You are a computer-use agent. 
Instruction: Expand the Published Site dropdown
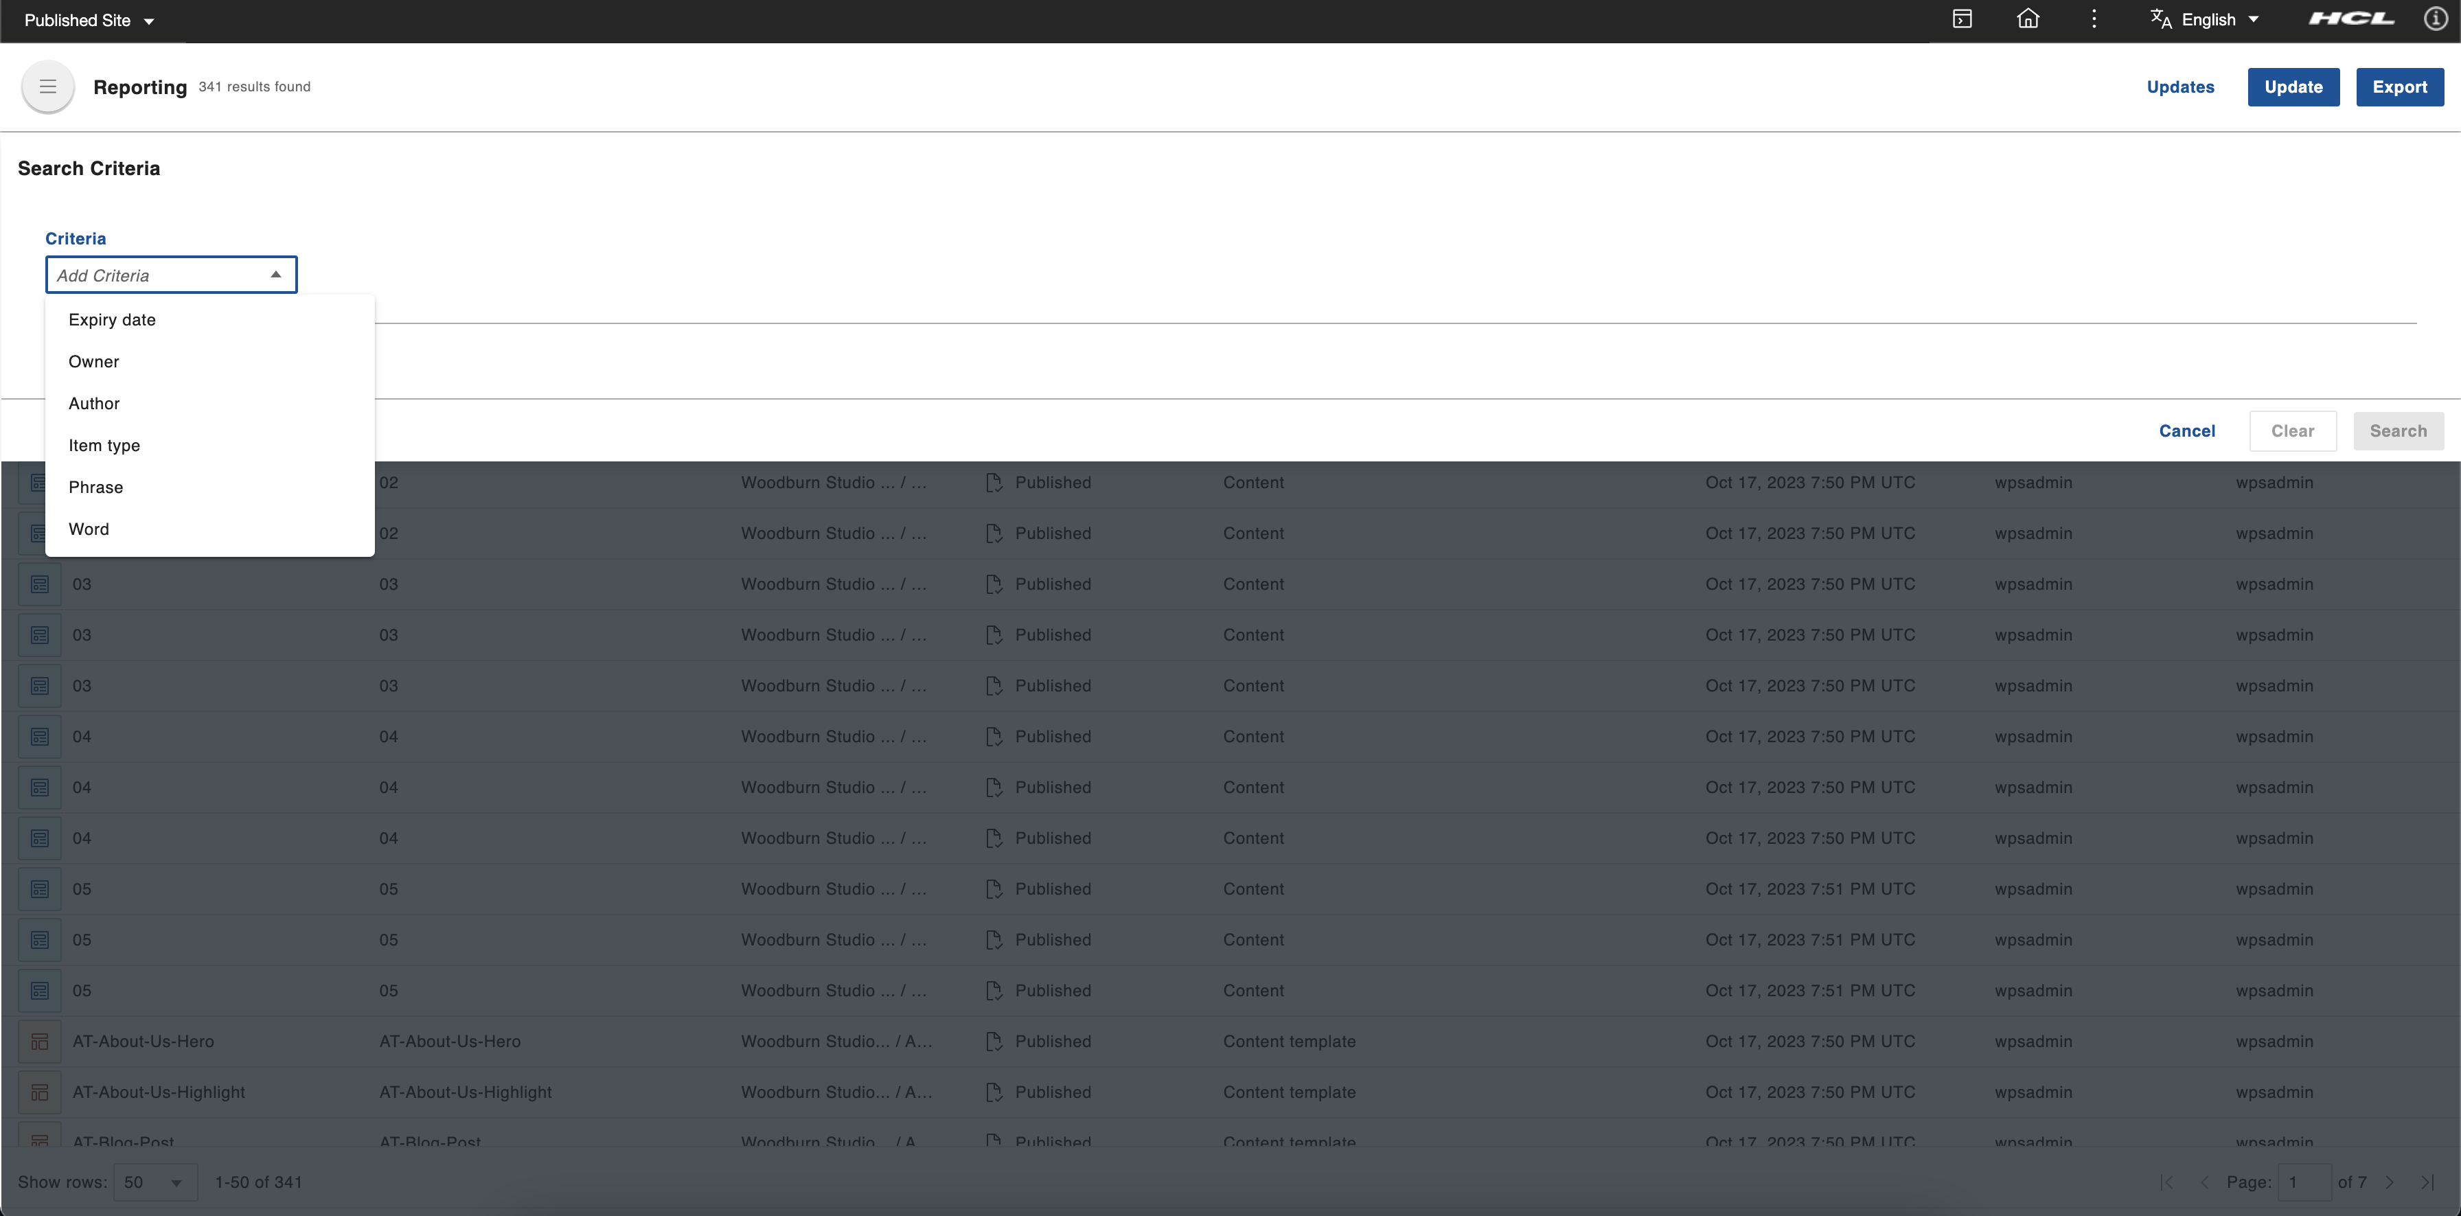click(89, 20)
